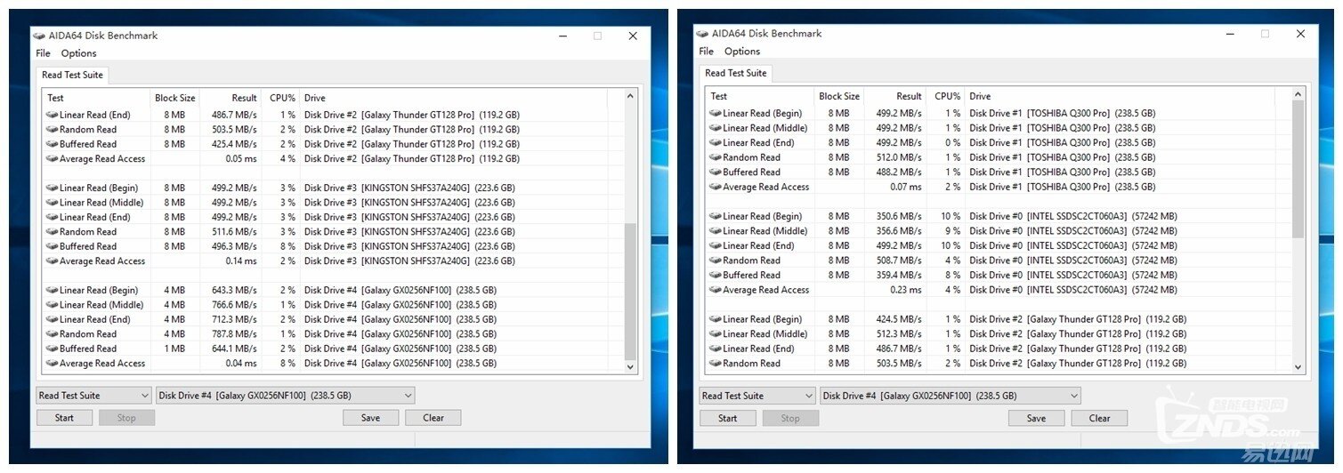Click disk icon of INTEL Random Read row
1343x473 pixels.
(x=716, y=261)
